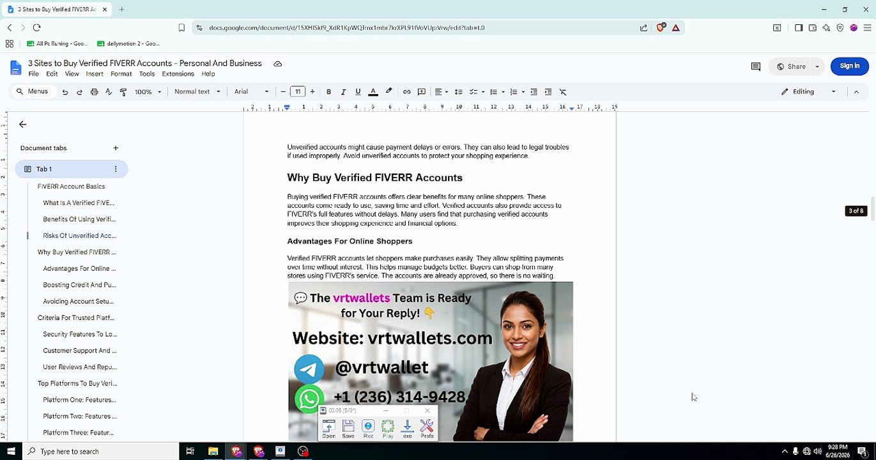Toggle italic formatting

(343, 92)
